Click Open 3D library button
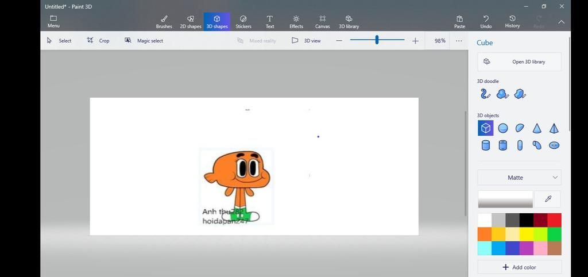Image resolution: width=588 pixels, height=277 pixels. 519,61
